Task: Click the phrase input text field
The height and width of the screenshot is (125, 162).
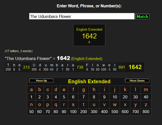Action: [82, 16]
